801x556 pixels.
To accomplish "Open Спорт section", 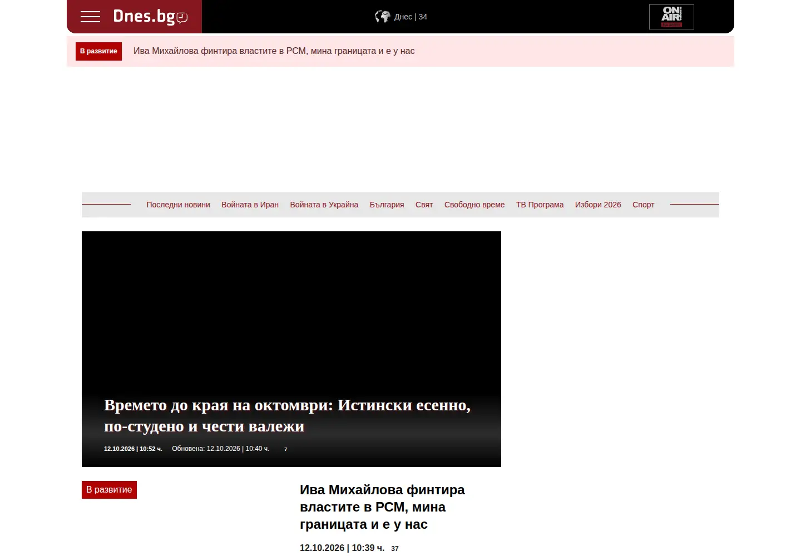I will pos(643,205).
